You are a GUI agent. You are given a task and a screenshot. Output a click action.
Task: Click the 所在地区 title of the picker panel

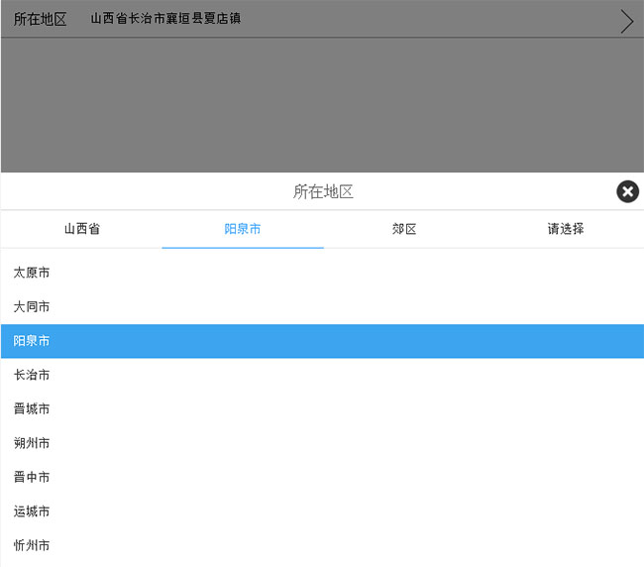(x=323, y=191)
